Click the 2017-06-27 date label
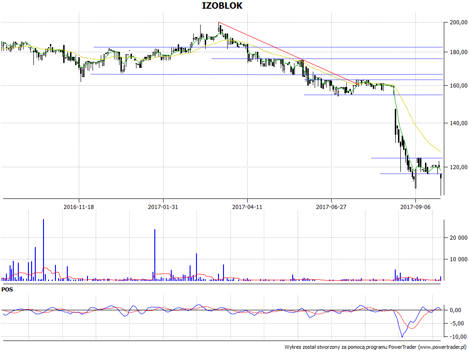The image size is (469, 352). pos(331,207)
